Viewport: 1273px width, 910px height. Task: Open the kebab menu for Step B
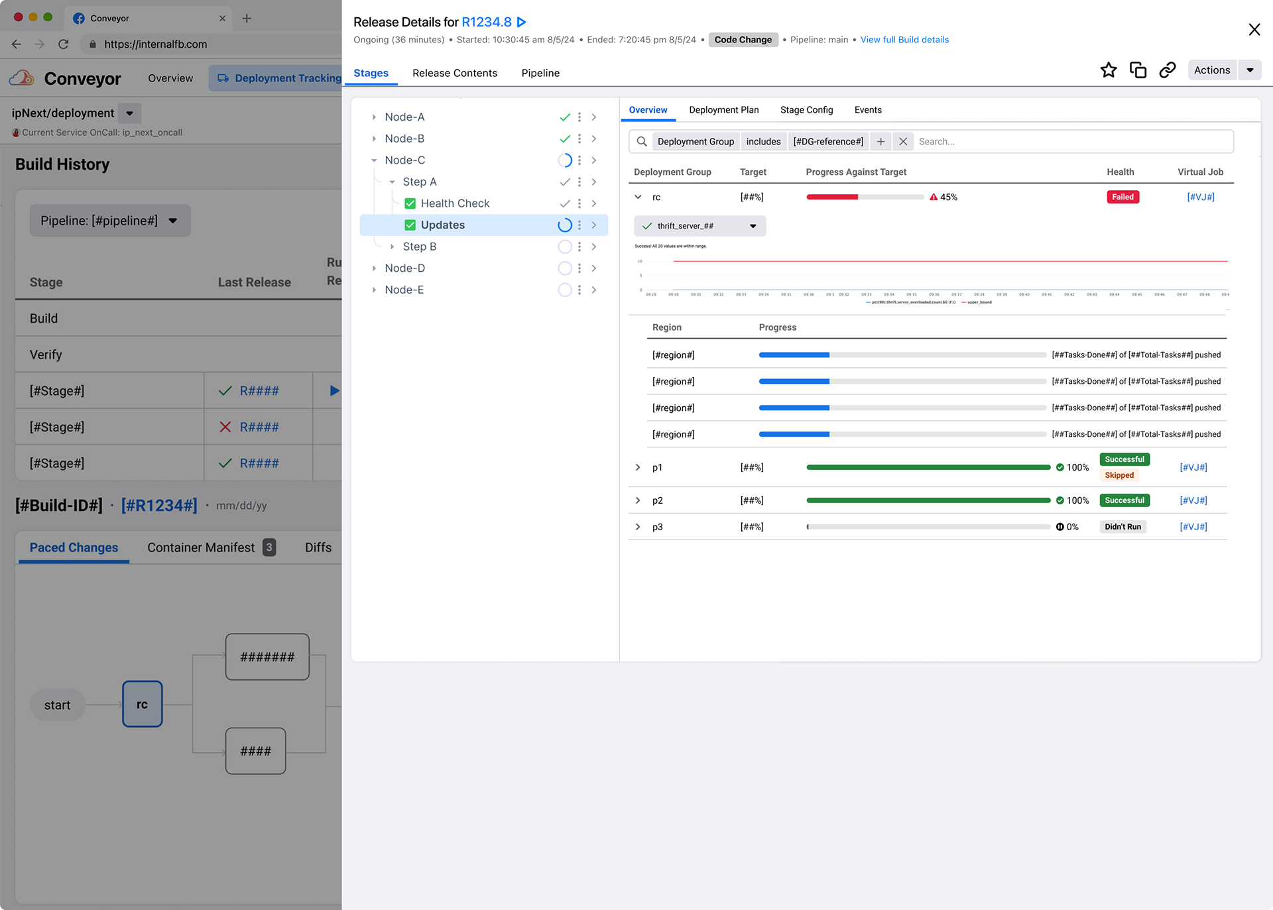[579, 247]
